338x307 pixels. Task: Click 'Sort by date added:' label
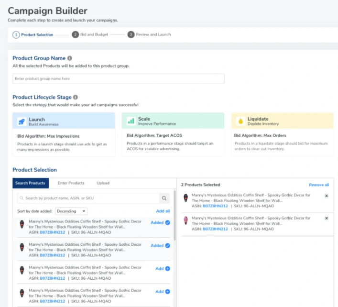(x=35, y=211)
